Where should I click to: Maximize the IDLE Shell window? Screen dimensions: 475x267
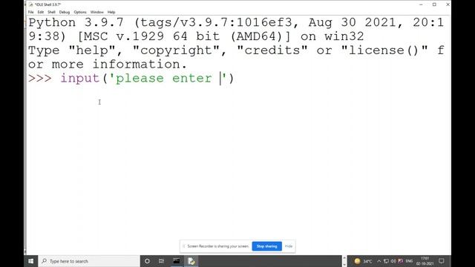coord(434,4)
